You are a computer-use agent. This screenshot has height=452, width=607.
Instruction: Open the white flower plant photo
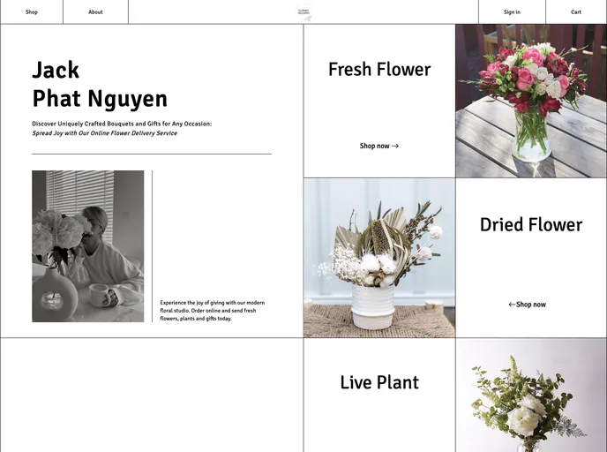pyautogui.click(x=531, y=395)
